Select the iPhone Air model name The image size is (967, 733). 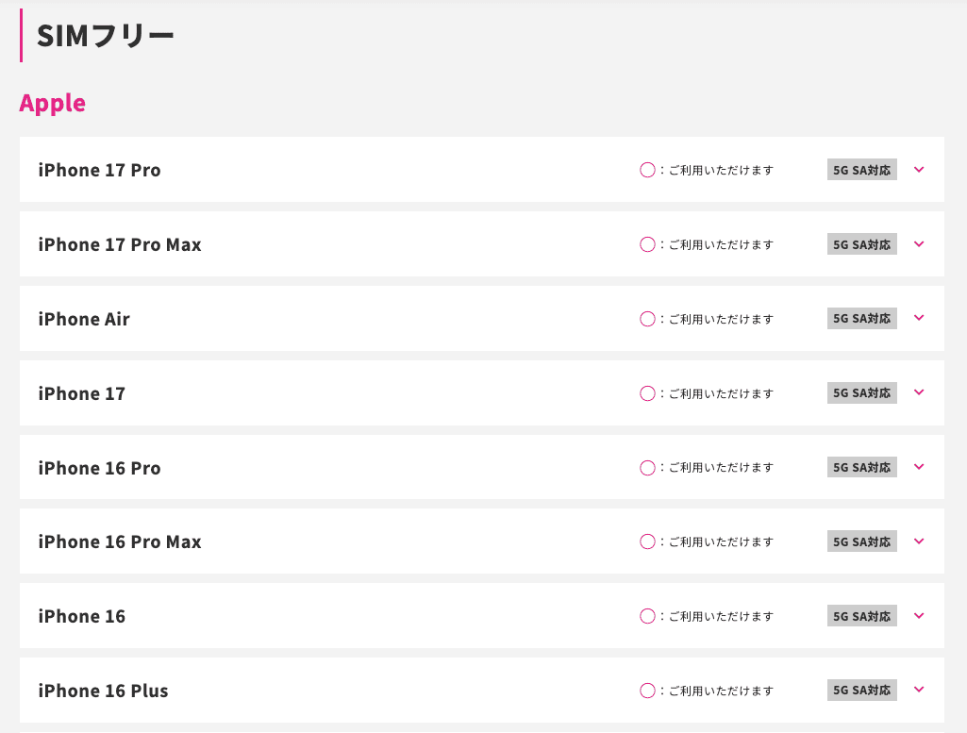click(x=84, y=319)
